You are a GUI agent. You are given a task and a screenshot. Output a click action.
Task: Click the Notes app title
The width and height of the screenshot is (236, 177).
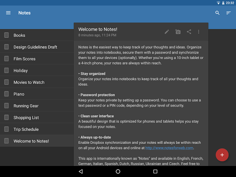point(24,13)
